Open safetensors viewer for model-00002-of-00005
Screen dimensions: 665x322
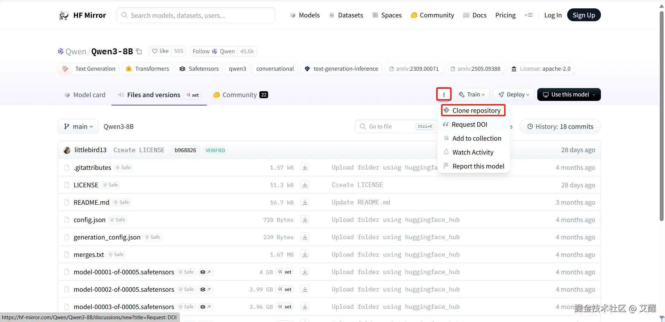tap(205, 289)
